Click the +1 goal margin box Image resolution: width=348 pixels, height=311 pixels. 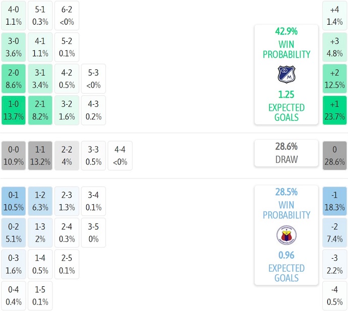[x=334, y=110]
